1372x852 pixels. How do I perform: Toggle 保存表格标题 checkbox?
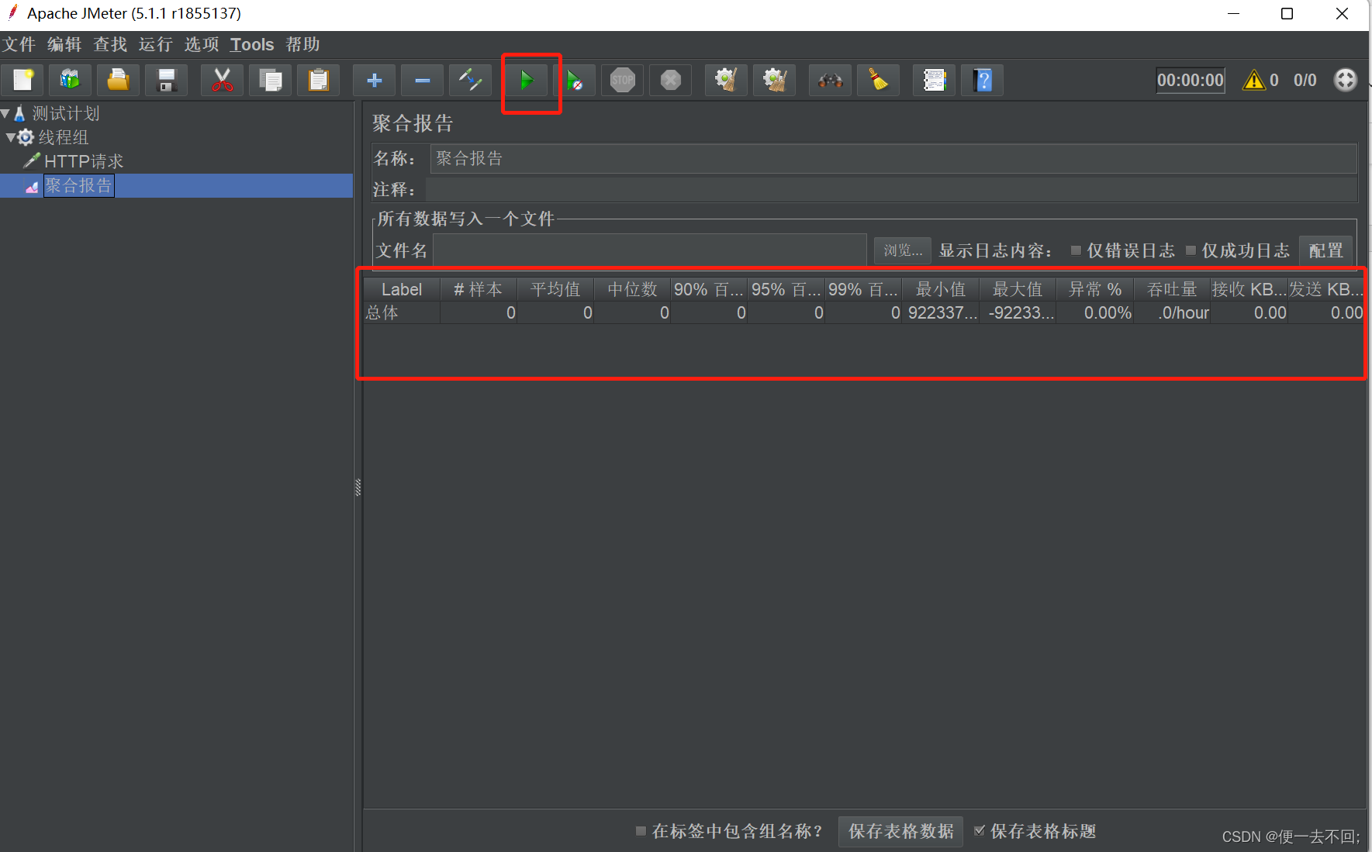pyautogui.click(x=980, y=830)
